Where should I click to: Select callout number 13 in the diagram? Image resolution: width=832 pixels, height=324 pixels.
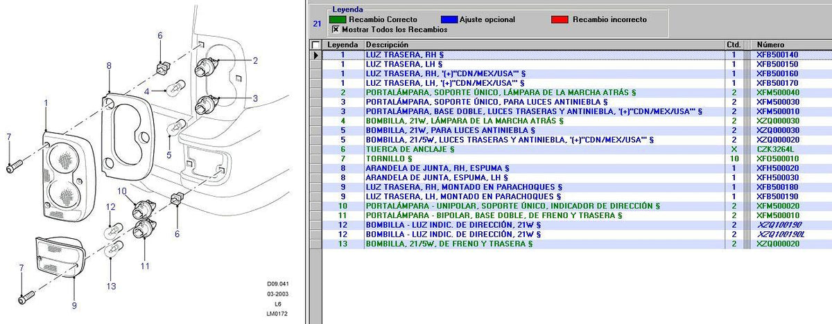112,287
